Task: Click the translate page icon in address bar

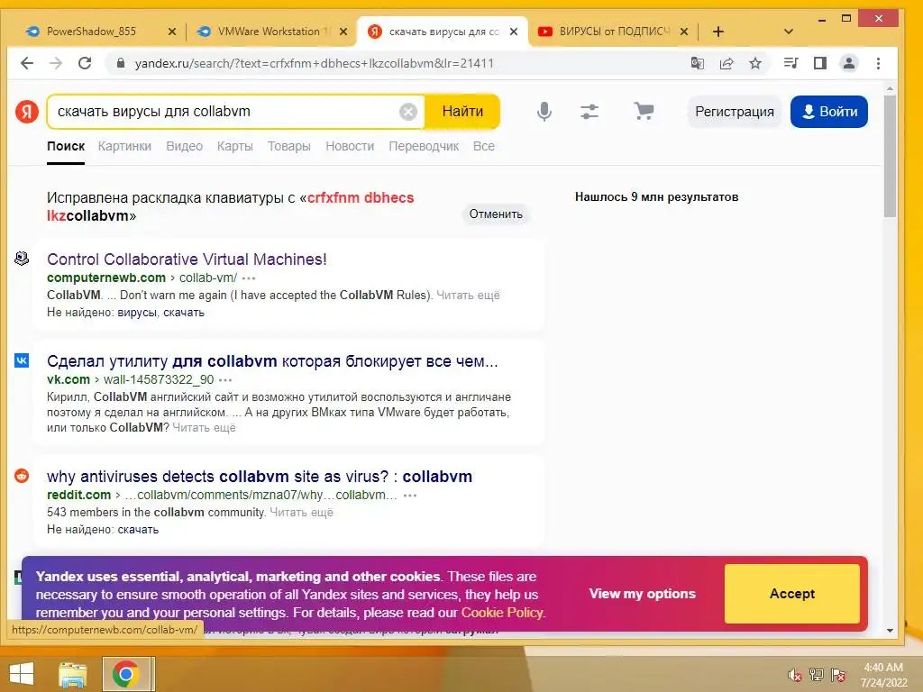Action: coord(698,63)
